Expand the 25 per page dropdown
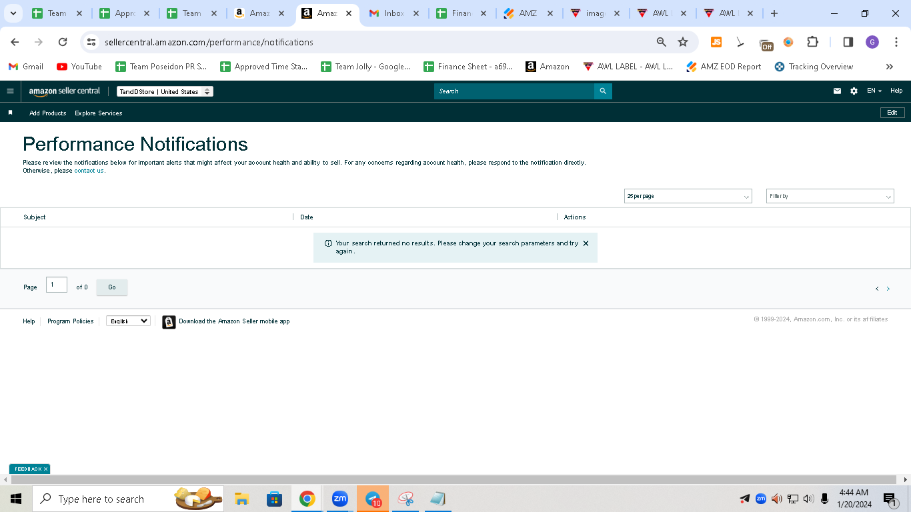 coord(688,196)
